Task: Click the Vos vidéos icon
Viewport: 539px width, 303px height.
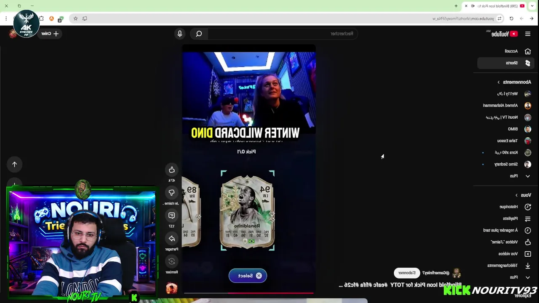Action: pyautogui.click(x=528, y=254)
